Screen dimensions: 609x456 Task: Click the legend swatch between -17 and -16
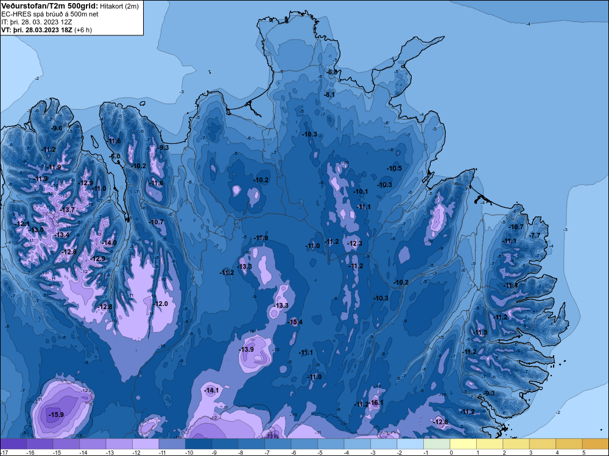pyautogui.click(x=13, y=444)
